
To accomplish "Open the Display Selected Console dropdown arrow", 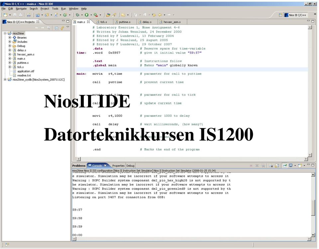I will 295,165.
